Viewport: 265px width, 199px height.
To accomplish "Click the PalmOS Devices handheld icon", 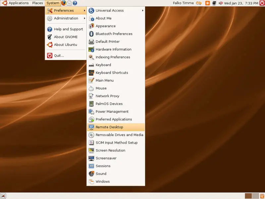I will coord(91,104).
